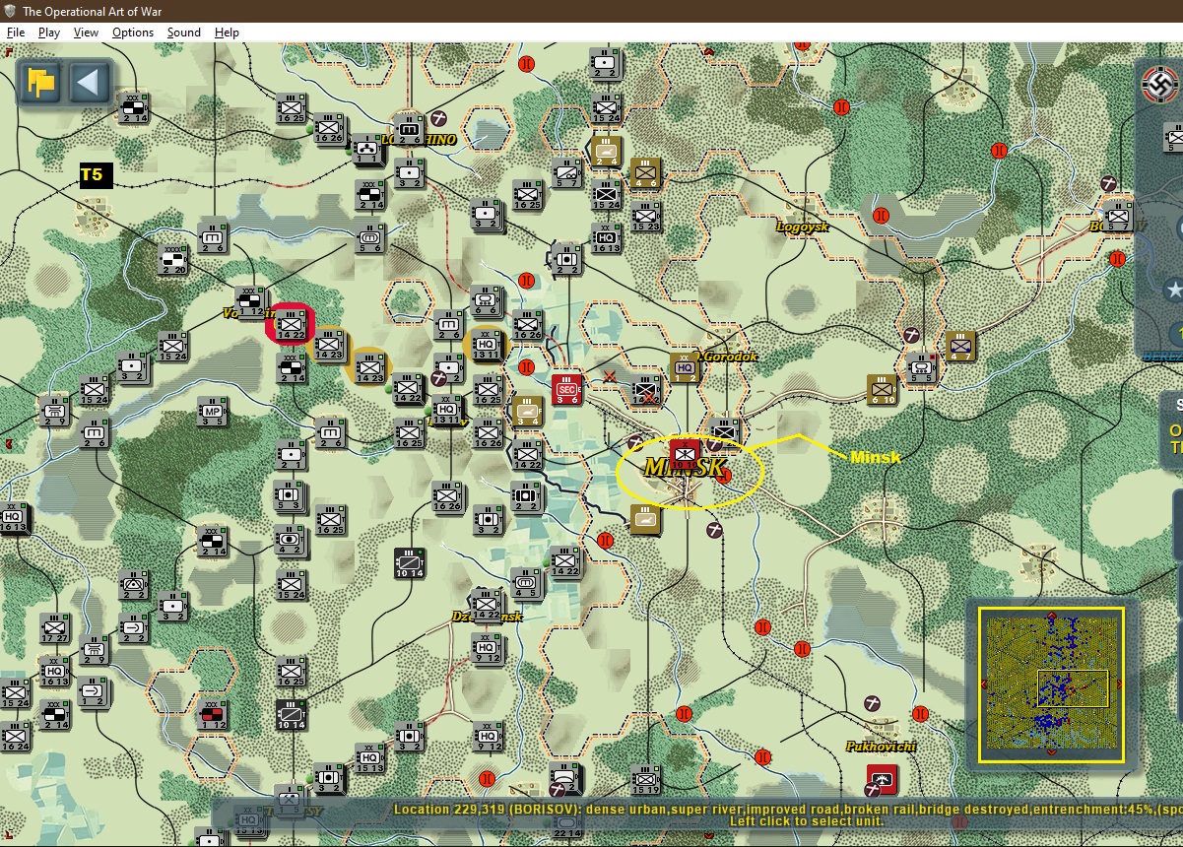Select the brown infantry unit 4-6
Screen dimensions: 1183x847
[x=646, y=172]
